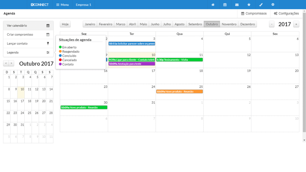Viewport: 306px width, 172px height.
Task: Open the envelope messages icon
Action: [237, 5]
